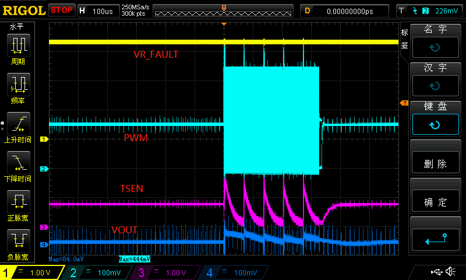Click the VR_FAULT waveform label
The width and height of the screenshot is (466, 280).
pyautogui.click(x=156, y=54)
